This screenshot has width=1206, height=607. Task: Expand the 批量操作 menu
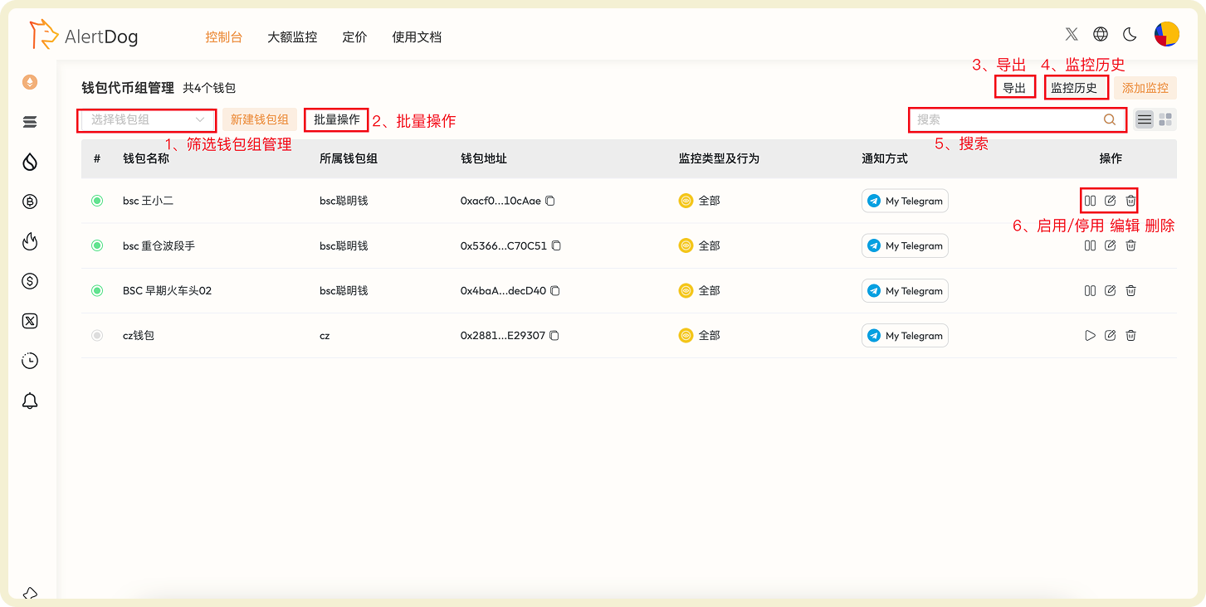click(x=335, y=119)
